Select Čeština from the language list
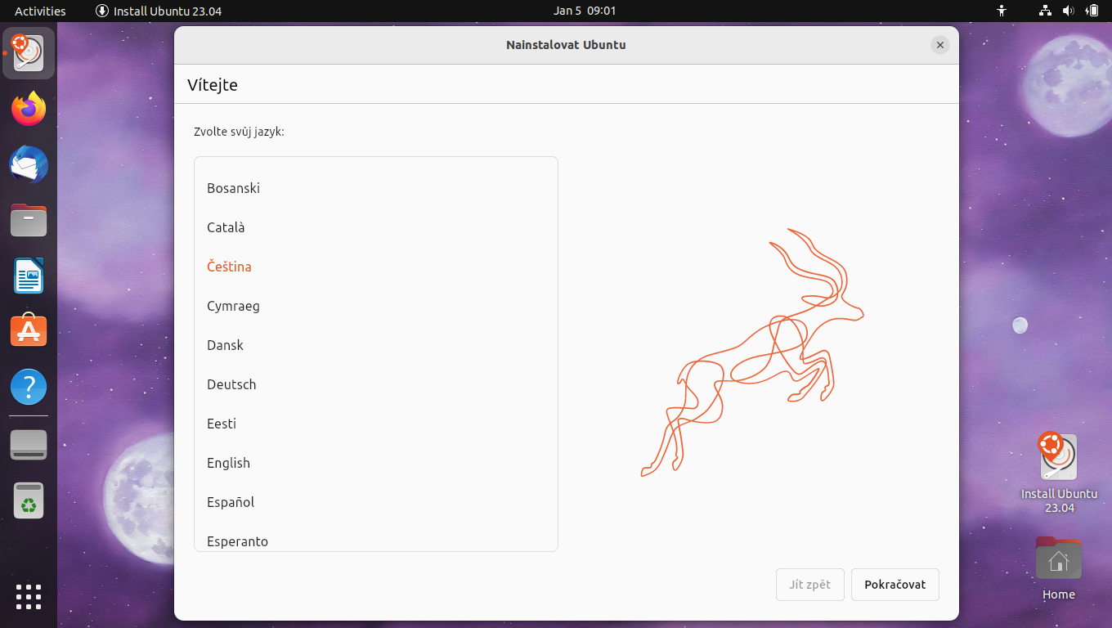Image resolution: width=1112 pixels, height=628 pixels. (x=376, y=267)
